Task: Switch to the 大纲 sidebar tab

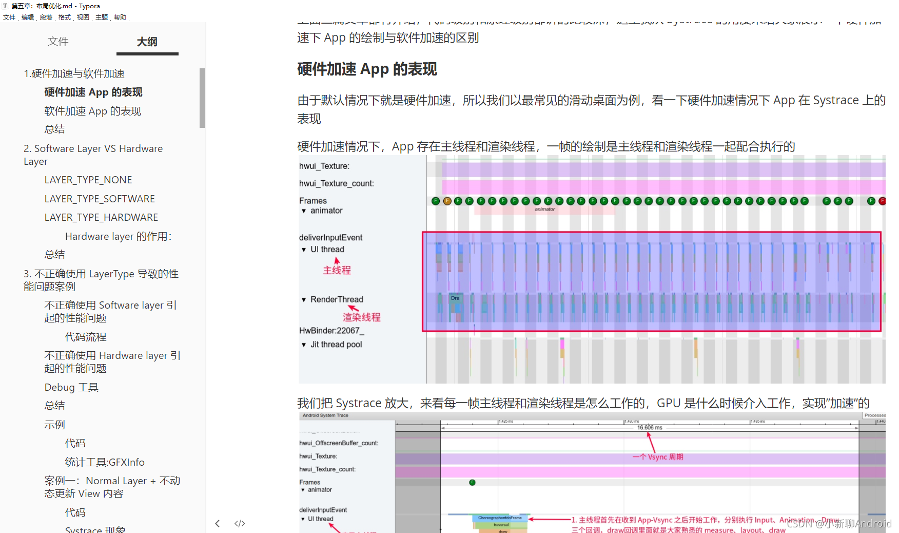Action: 147,42
